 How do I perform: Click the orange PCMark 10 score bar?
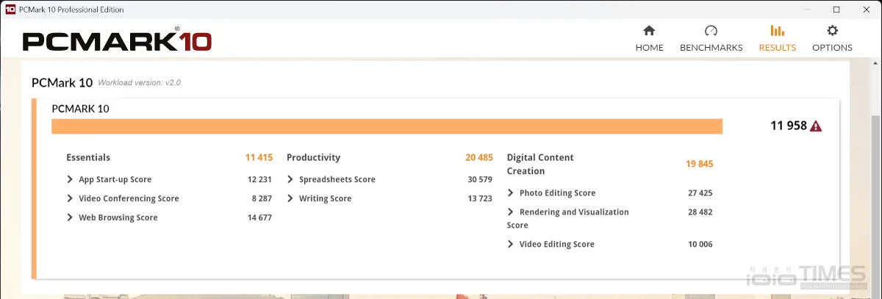[387, 126]
